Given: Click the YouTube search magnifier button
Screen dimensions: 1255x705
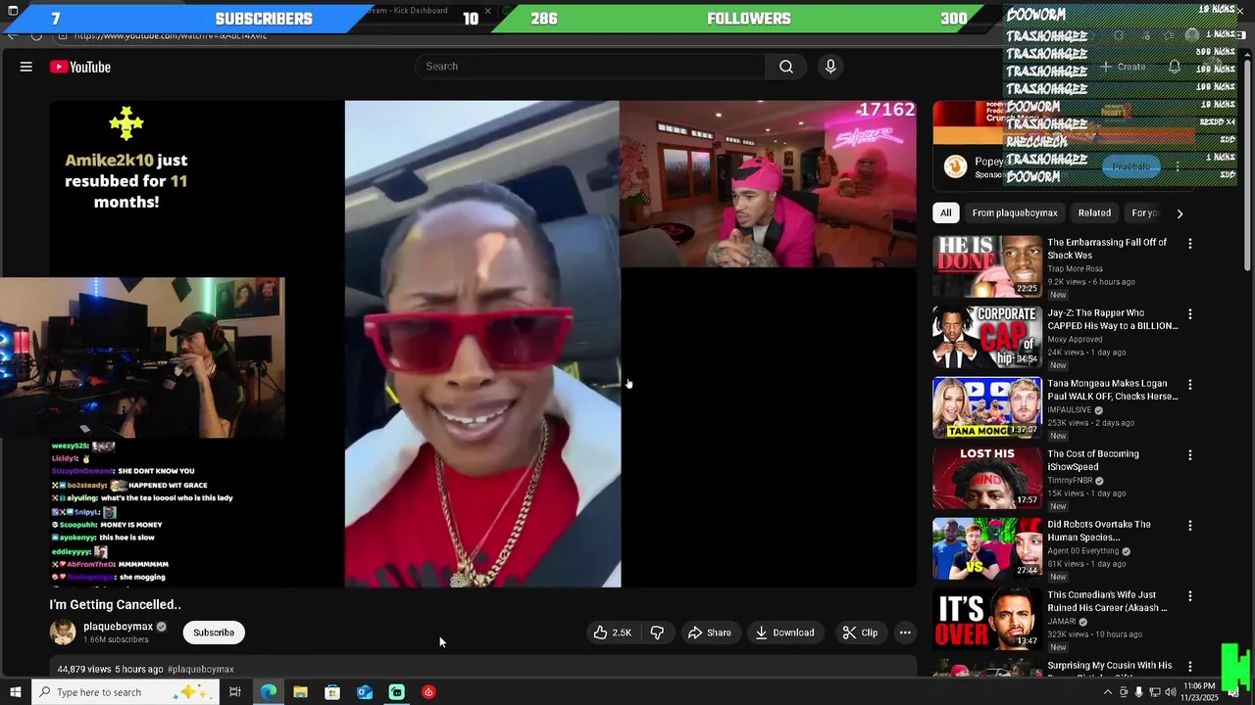Looking at the screenshot, I should 786,67.
